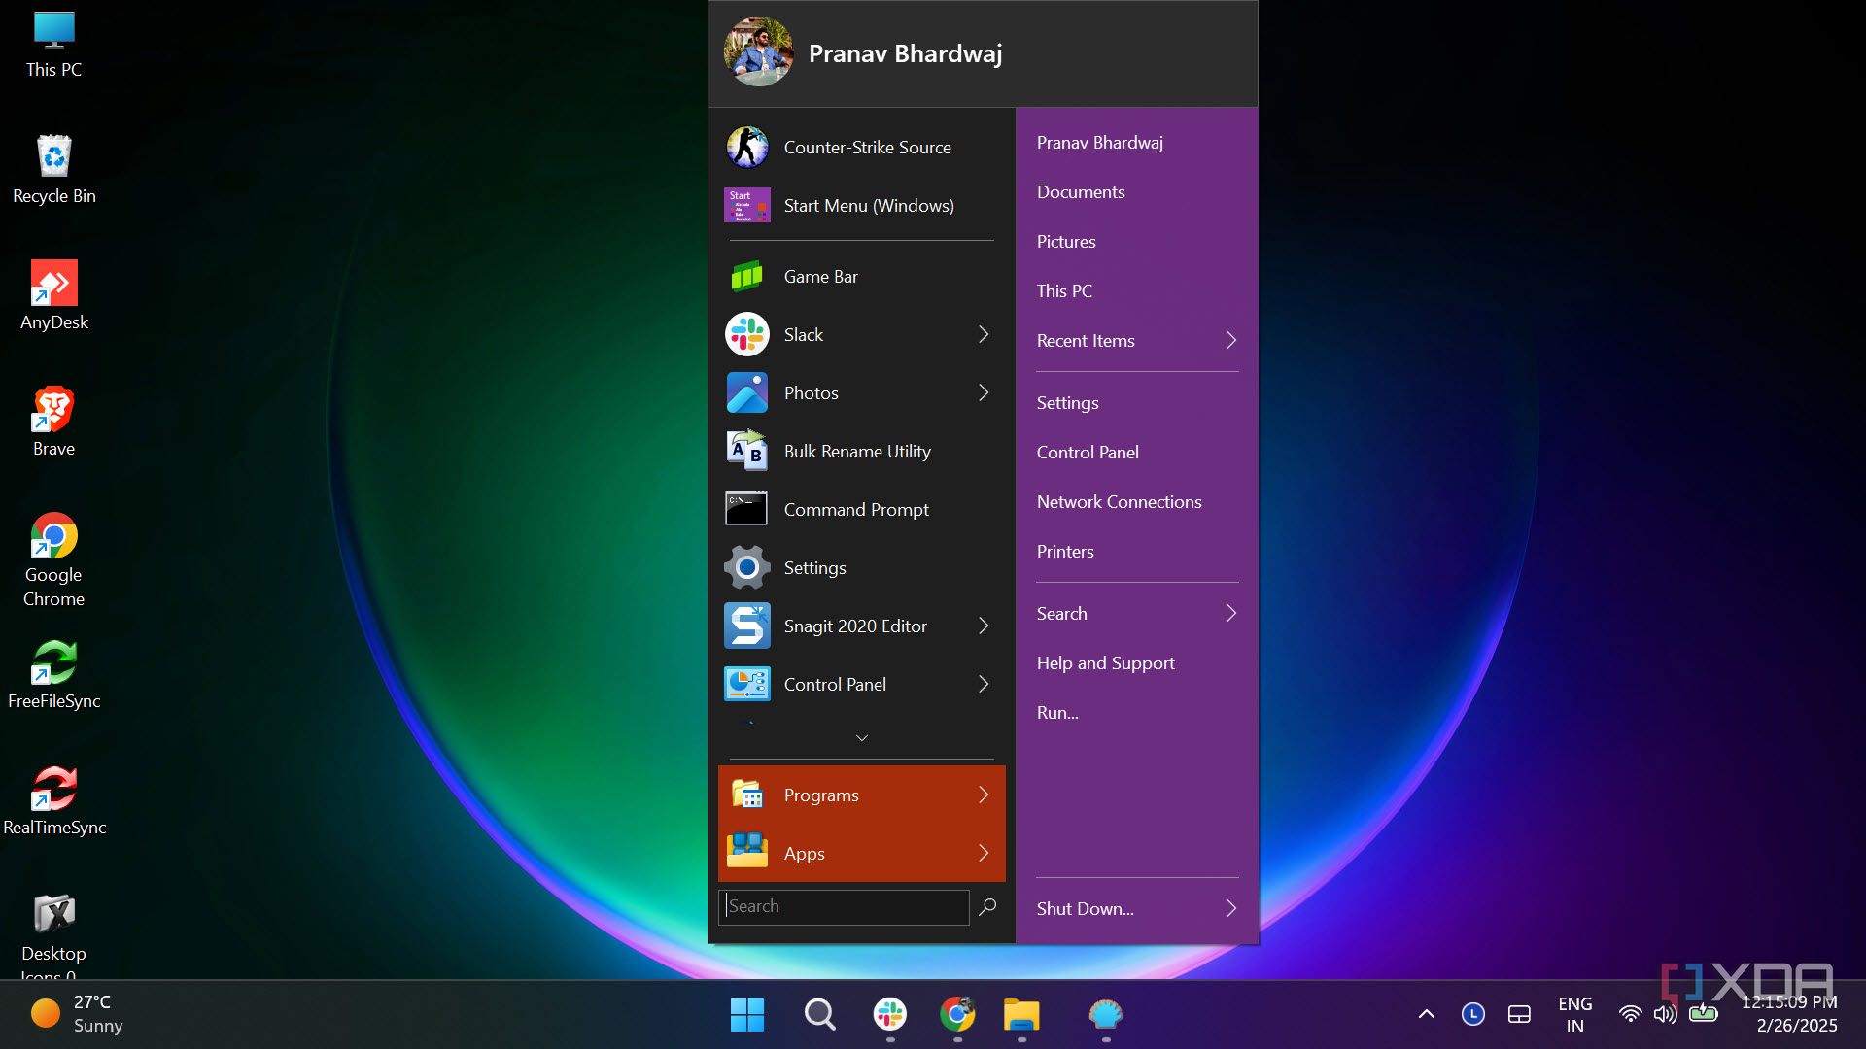Launch Slack
The image size is (1866, 1049).
click(x=803, y=334)
